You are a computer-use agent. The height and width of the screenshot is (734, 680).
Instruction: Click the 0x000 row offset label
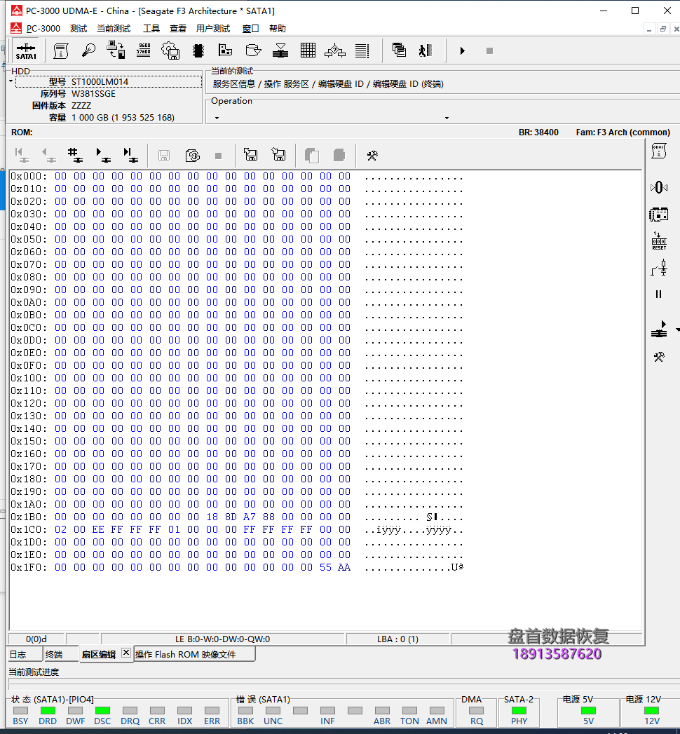[x=29, y=176]
